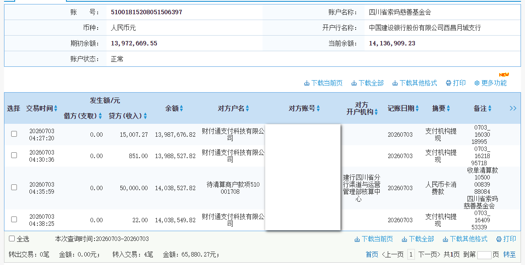Sort by 对方开户机构 column arrows

[x=376, y=112]
